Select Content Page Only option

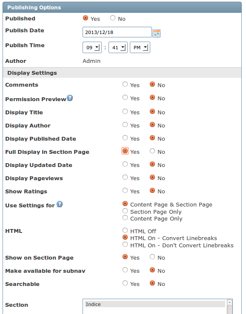125,218
